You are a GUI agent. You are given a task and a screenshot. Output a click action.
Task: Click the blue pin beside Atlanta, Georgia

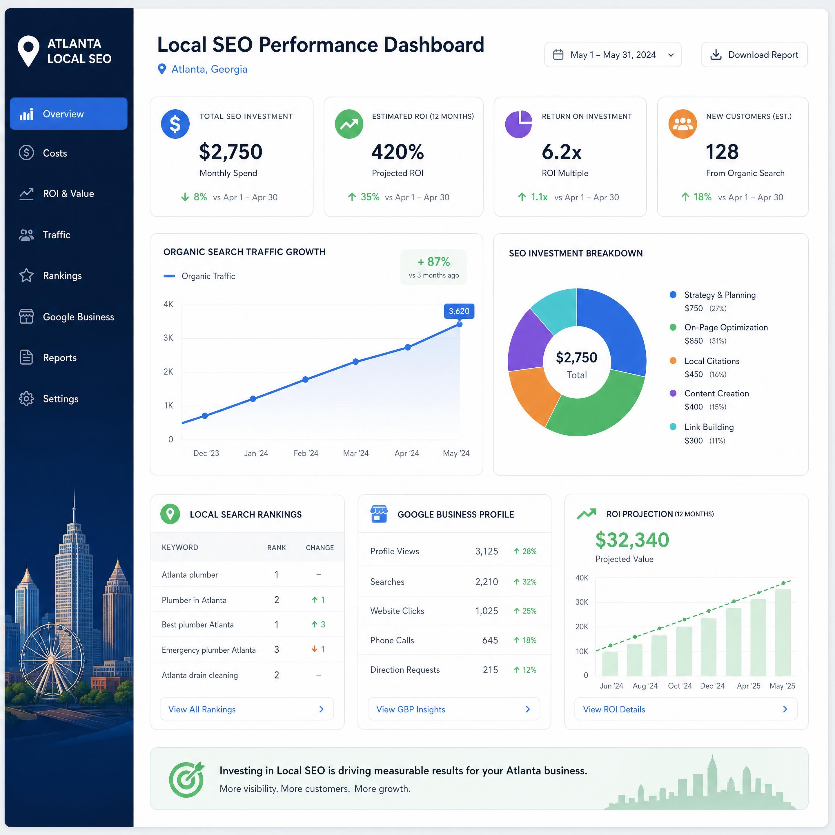pyautogui.click(x=162, y=69)
